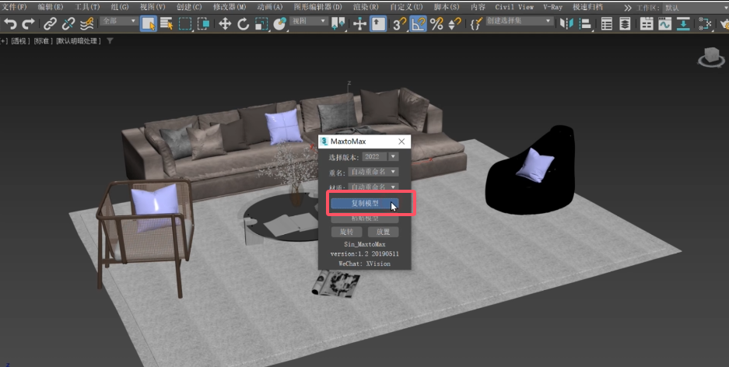Click the 复制模型 button
The width and height of the screenshot is (729, 367).
(364, 204)
